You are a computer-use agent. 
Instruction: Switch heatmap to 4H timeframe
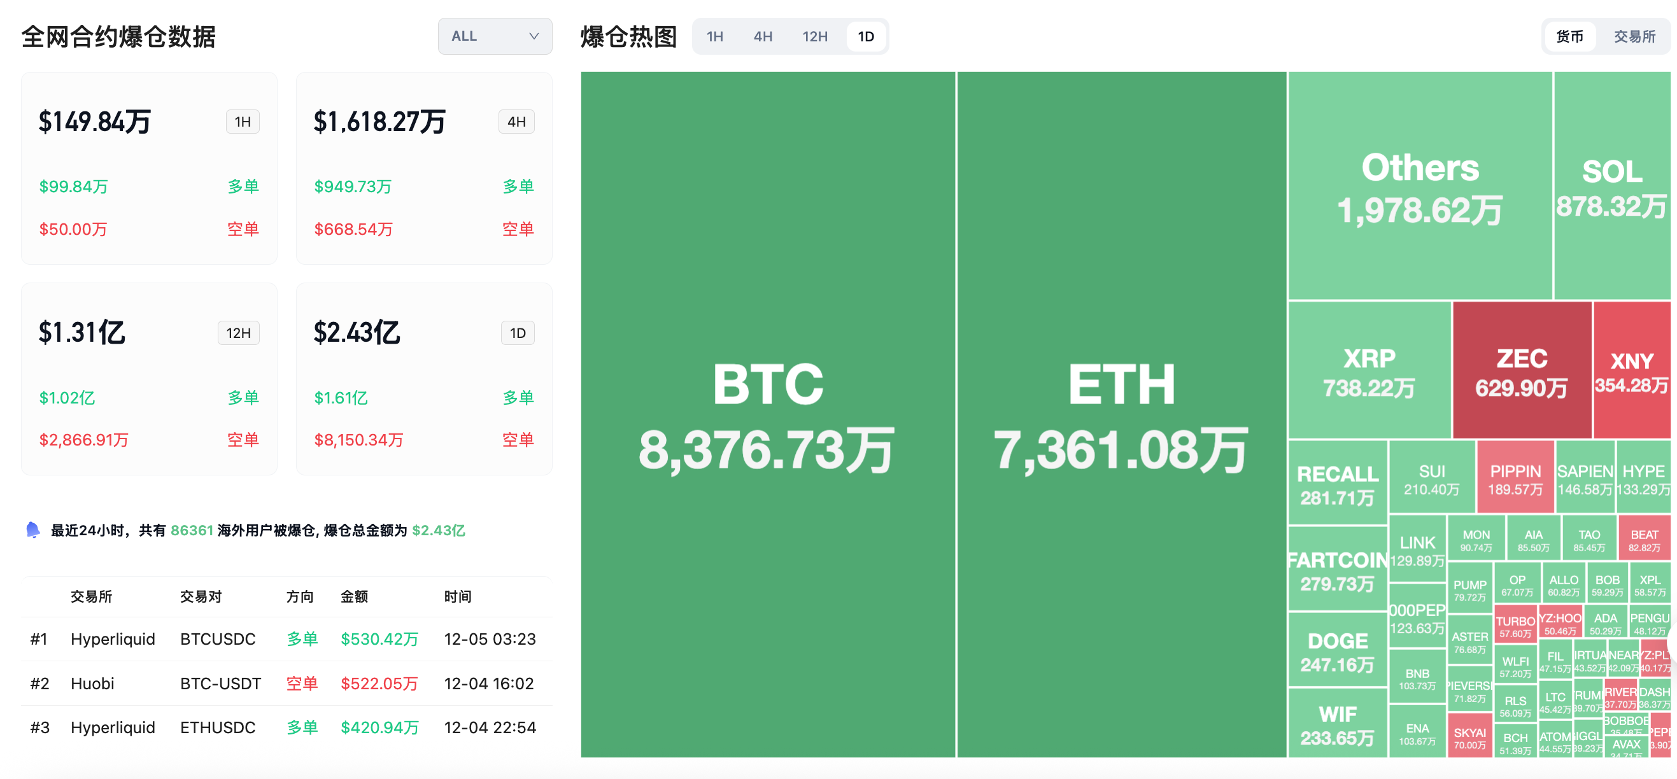pos(763,36)
